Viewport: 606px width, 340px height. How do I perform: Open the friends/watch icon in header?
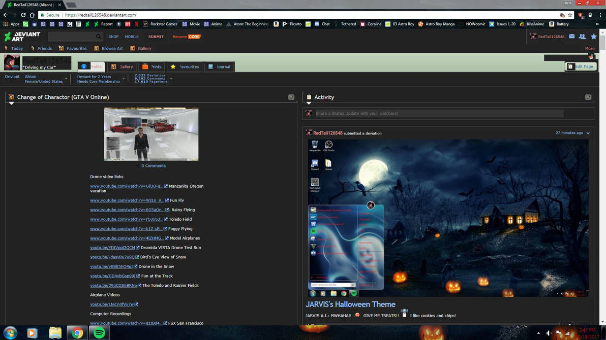582,36
